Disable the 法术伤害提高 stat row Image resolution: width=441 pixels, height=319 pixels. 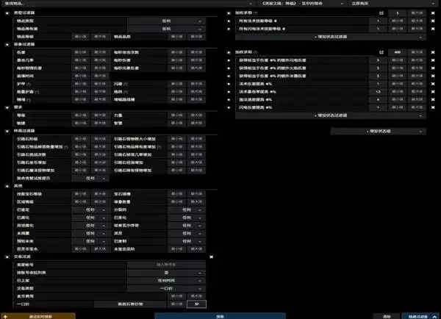(x=229, y=84)
